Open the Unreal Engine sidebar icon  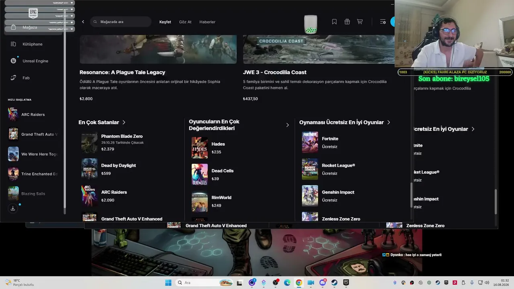pos(13,61)
